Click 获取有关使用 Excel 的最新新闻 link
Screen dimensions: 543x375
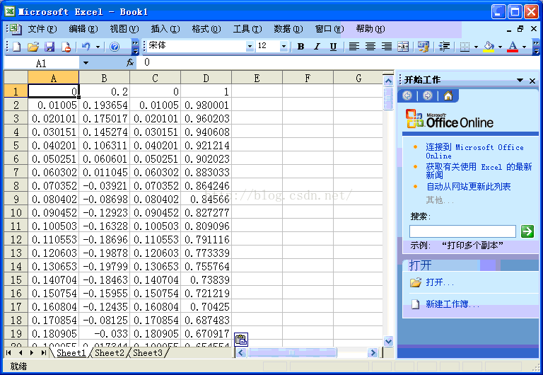[479, 171]
